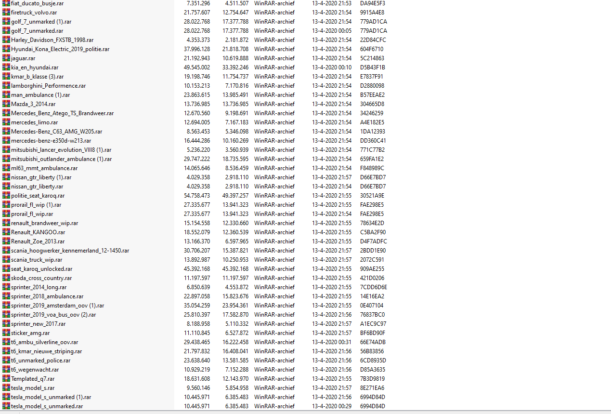Click the icon beside Renault_KANGOO.rar
Image resolution: width=611 pixels, height=414 pixels.
point(6,232)
